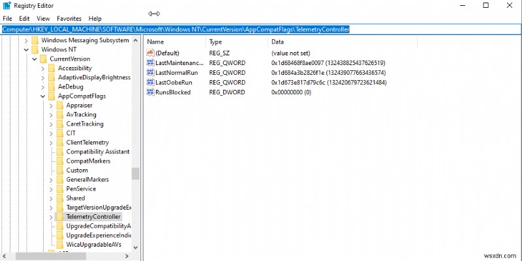Select the LastNormalRun value icon
Viewport: 522px width, 261px height.
pyautogui.click(x=150, y=73)
